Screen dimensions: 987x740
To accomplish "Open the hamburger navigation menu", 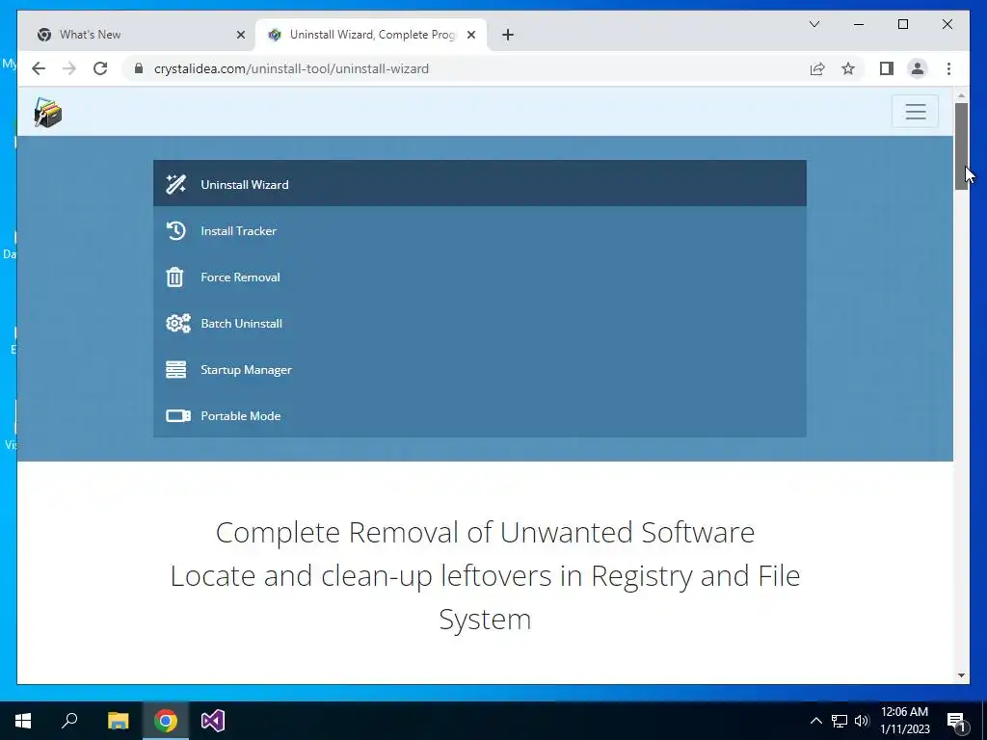I will (916, 112).
